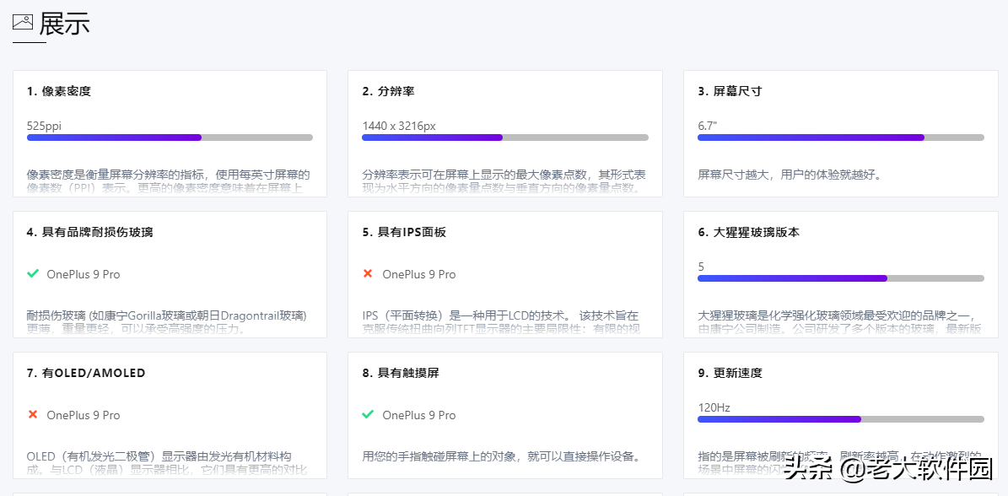The image size is (1008, 496).
Task: Click the 头条 @老大软件园 watermark
Action: 888,468
